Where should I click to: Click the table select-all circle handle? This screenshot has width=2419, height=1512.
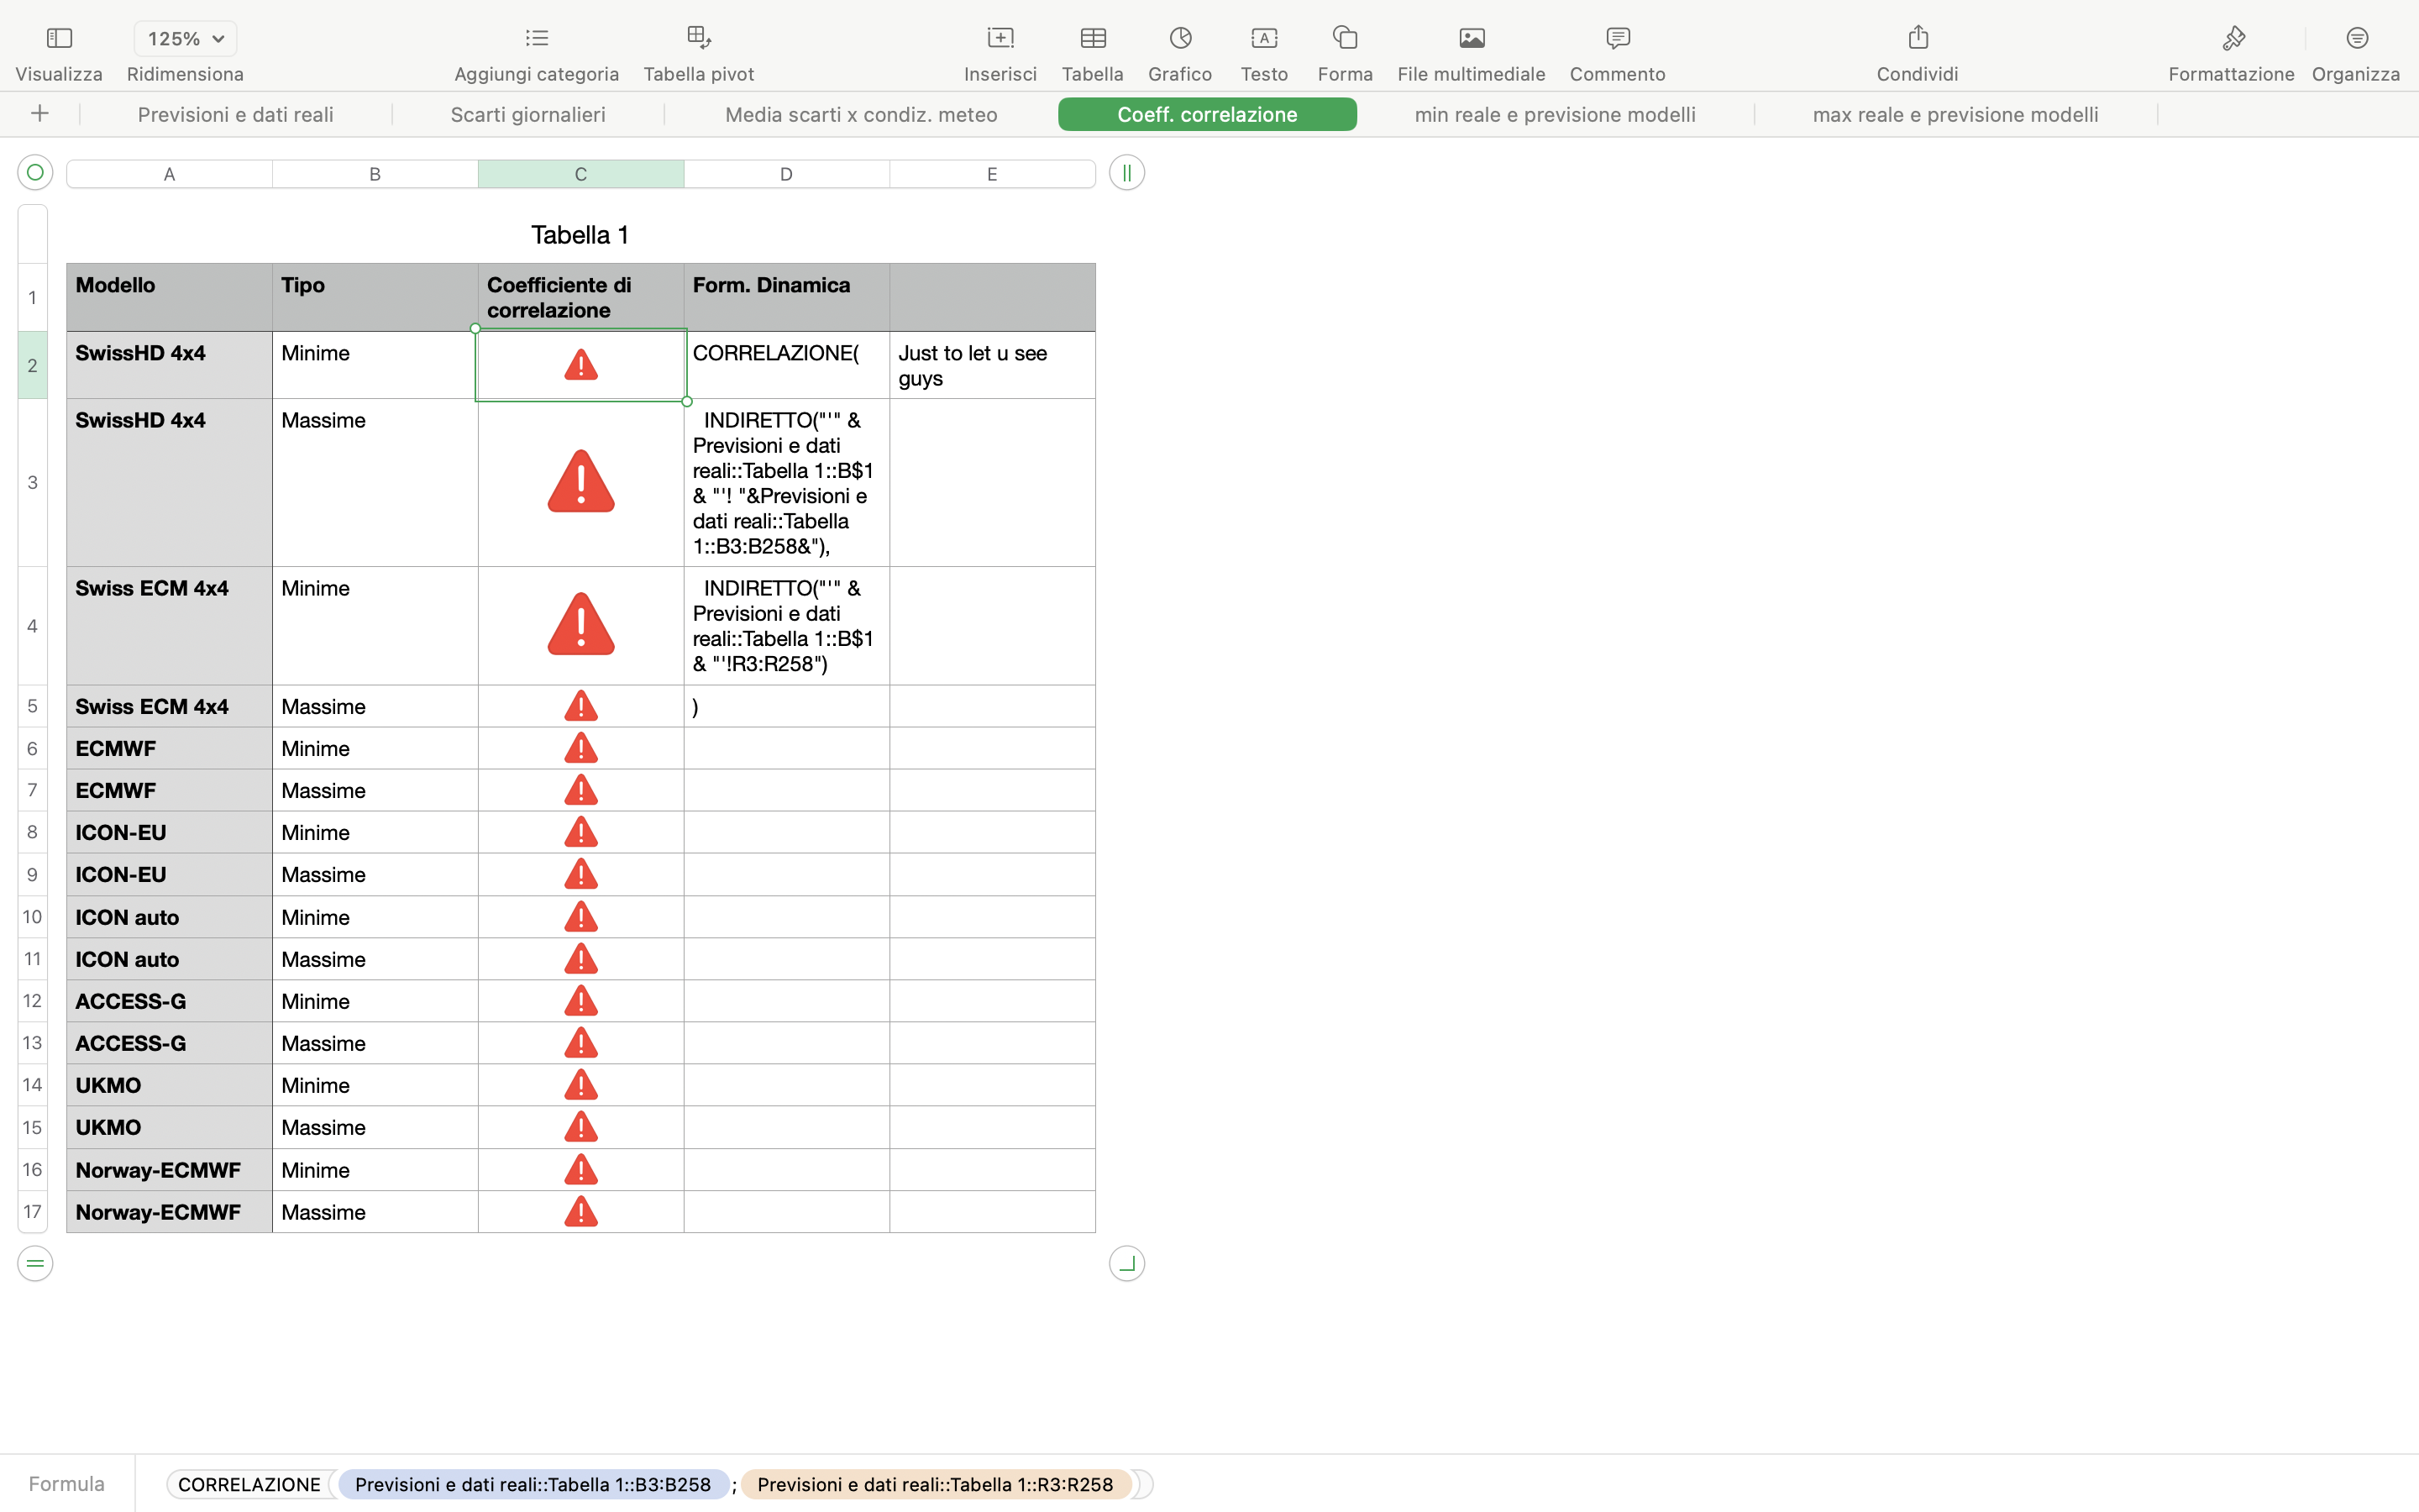(35, 173)
